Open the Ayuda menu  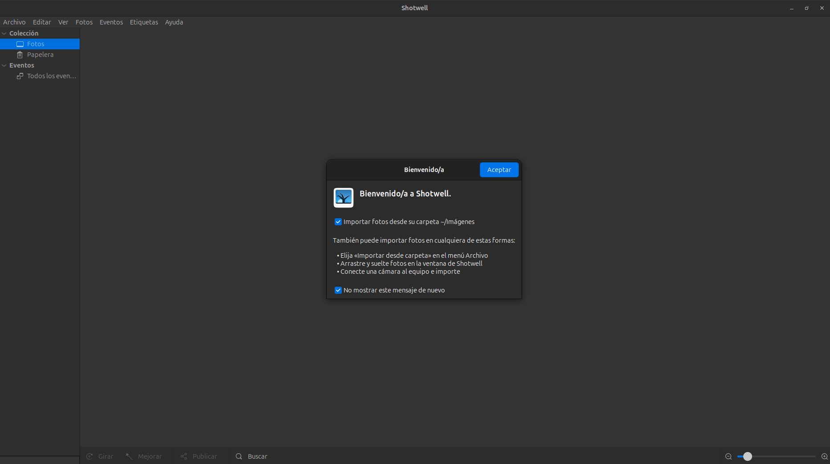click(174, 22)
